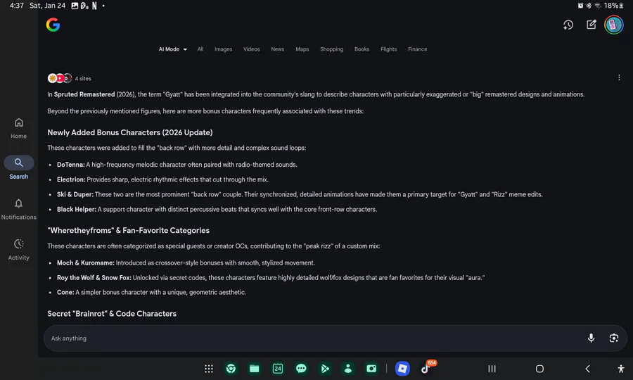Open Activity in the sidebar
633x380 pixels.
coord(19,250)
